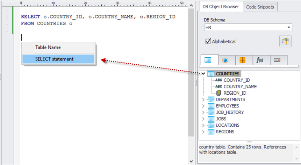
Task: Click the COUNTRY_ID ABC type icon
Action: point(219,80)
